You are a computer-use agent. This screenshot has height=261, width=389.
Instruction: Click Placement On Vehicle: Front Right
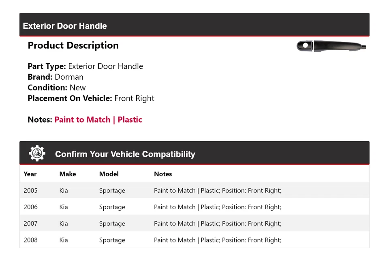(x=91, y=98)
